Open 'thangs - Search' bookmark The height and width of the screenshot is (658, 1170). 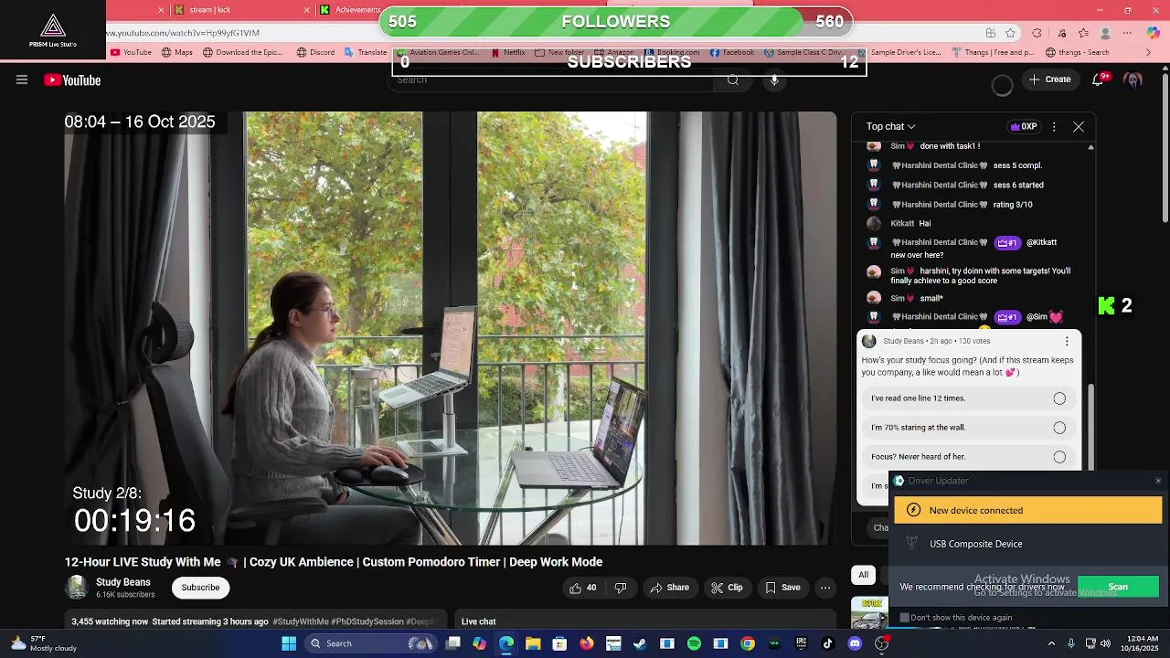(1077, 52)
